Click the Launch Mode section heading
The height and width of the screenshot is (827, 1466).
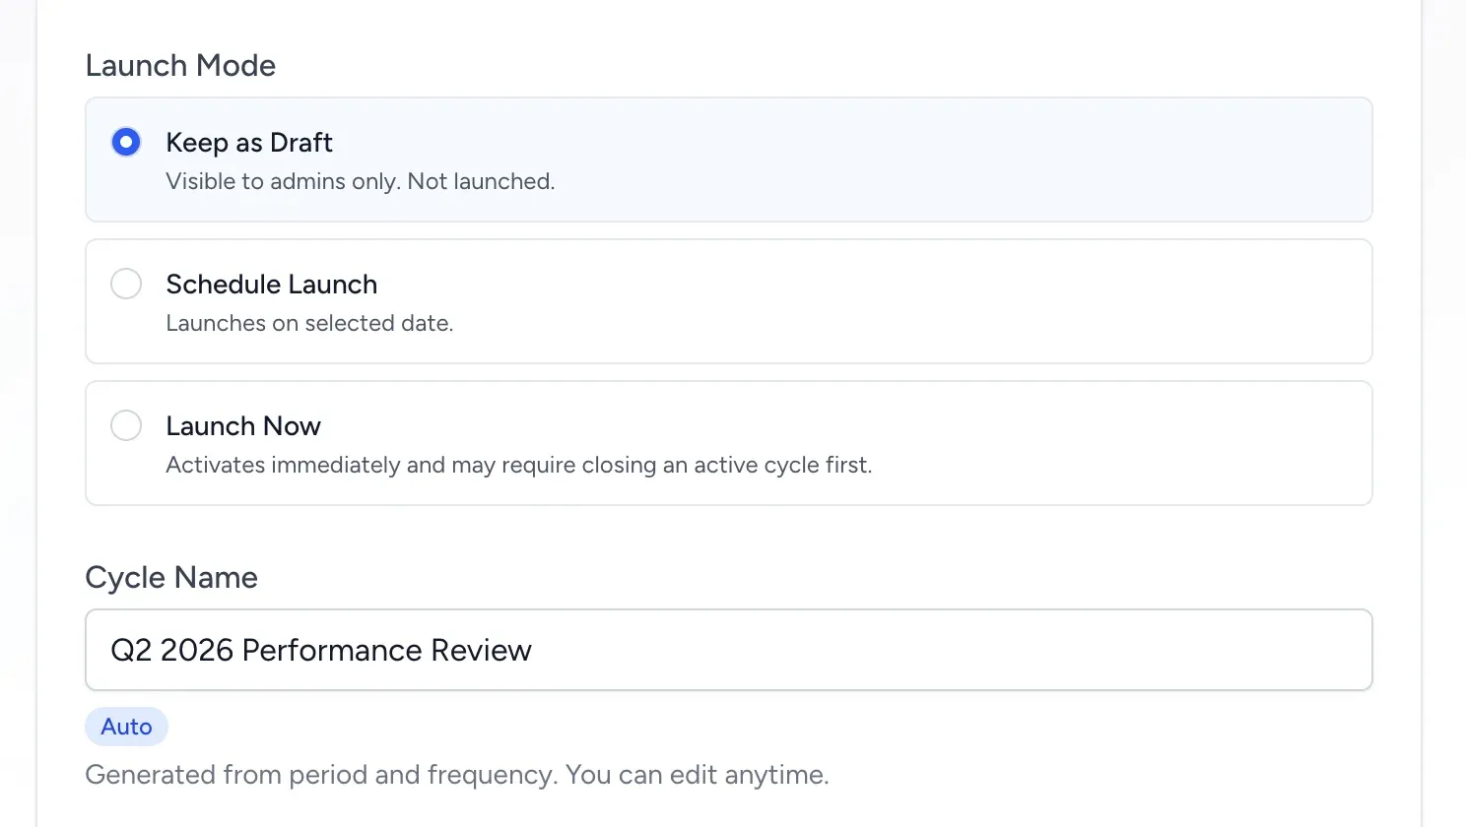pos(180,65)
